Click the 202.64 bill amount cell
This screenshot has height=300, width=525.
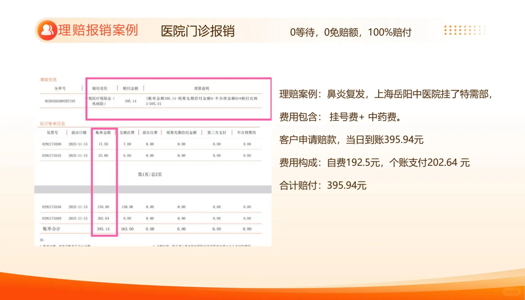pos(103,218)
